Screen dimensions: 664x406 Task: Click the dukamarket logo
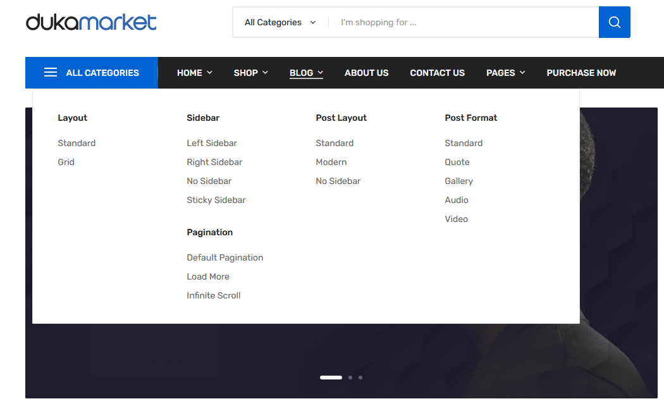91,22
